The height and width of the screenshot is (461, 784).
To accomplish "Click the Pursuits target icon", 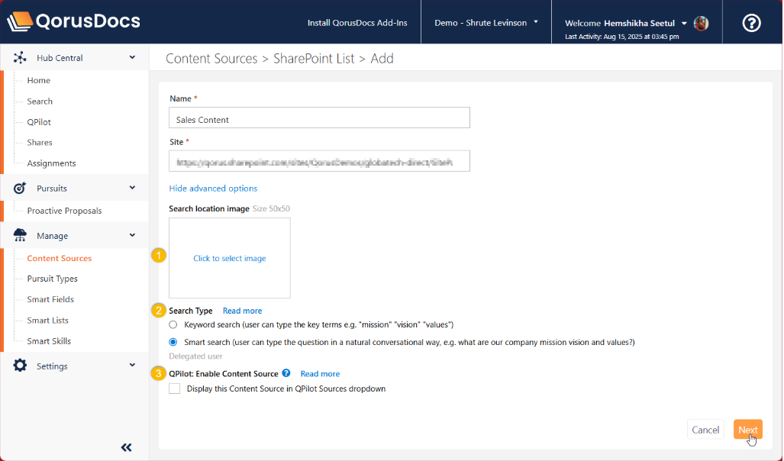I will click(x=21, y=188).
